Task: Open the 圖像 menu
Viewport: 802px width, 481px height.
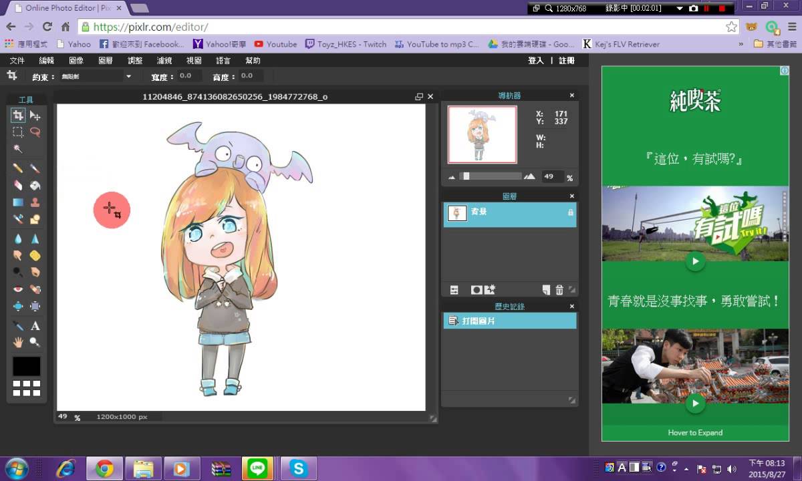Action: [76, 60]
